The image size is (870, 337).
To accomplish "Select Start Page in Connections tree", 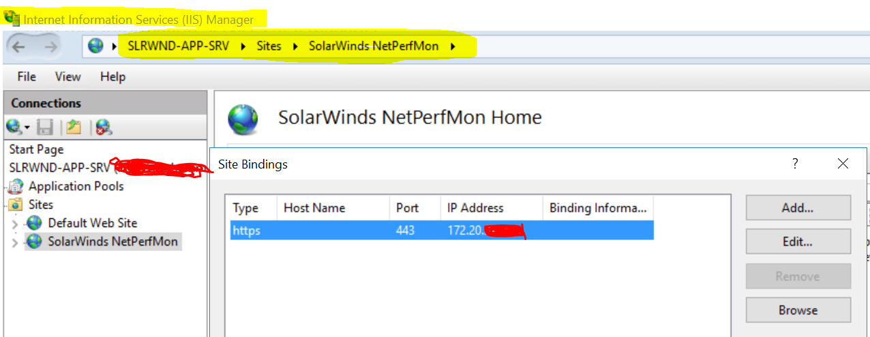I will [x=36, y=149].
